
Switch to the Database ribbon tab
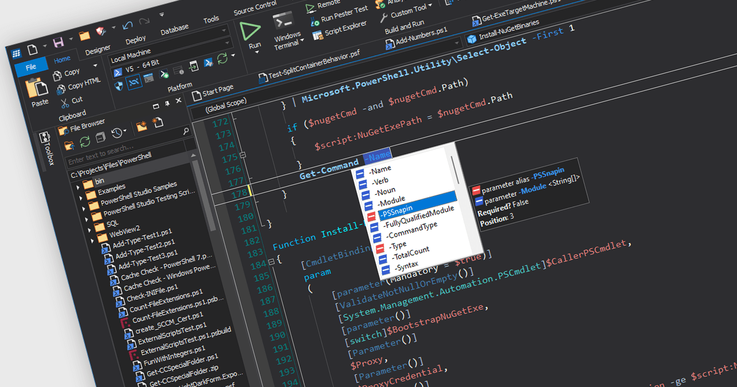pos(174,30)
